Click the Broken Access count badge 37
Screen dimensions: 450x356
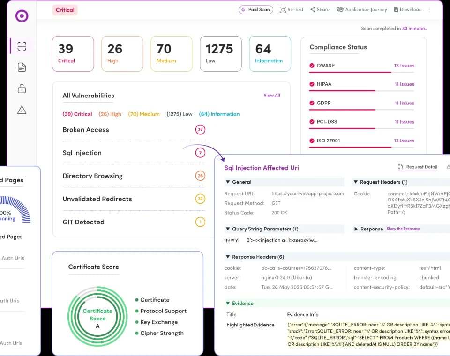(x=200, y=130)
